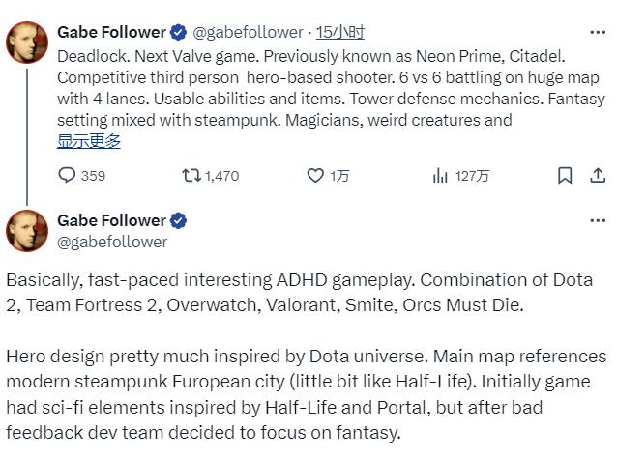617x459 pixels.
Task: Open Gabe Follower profile name in second tweet
Action: click(111, 221)
